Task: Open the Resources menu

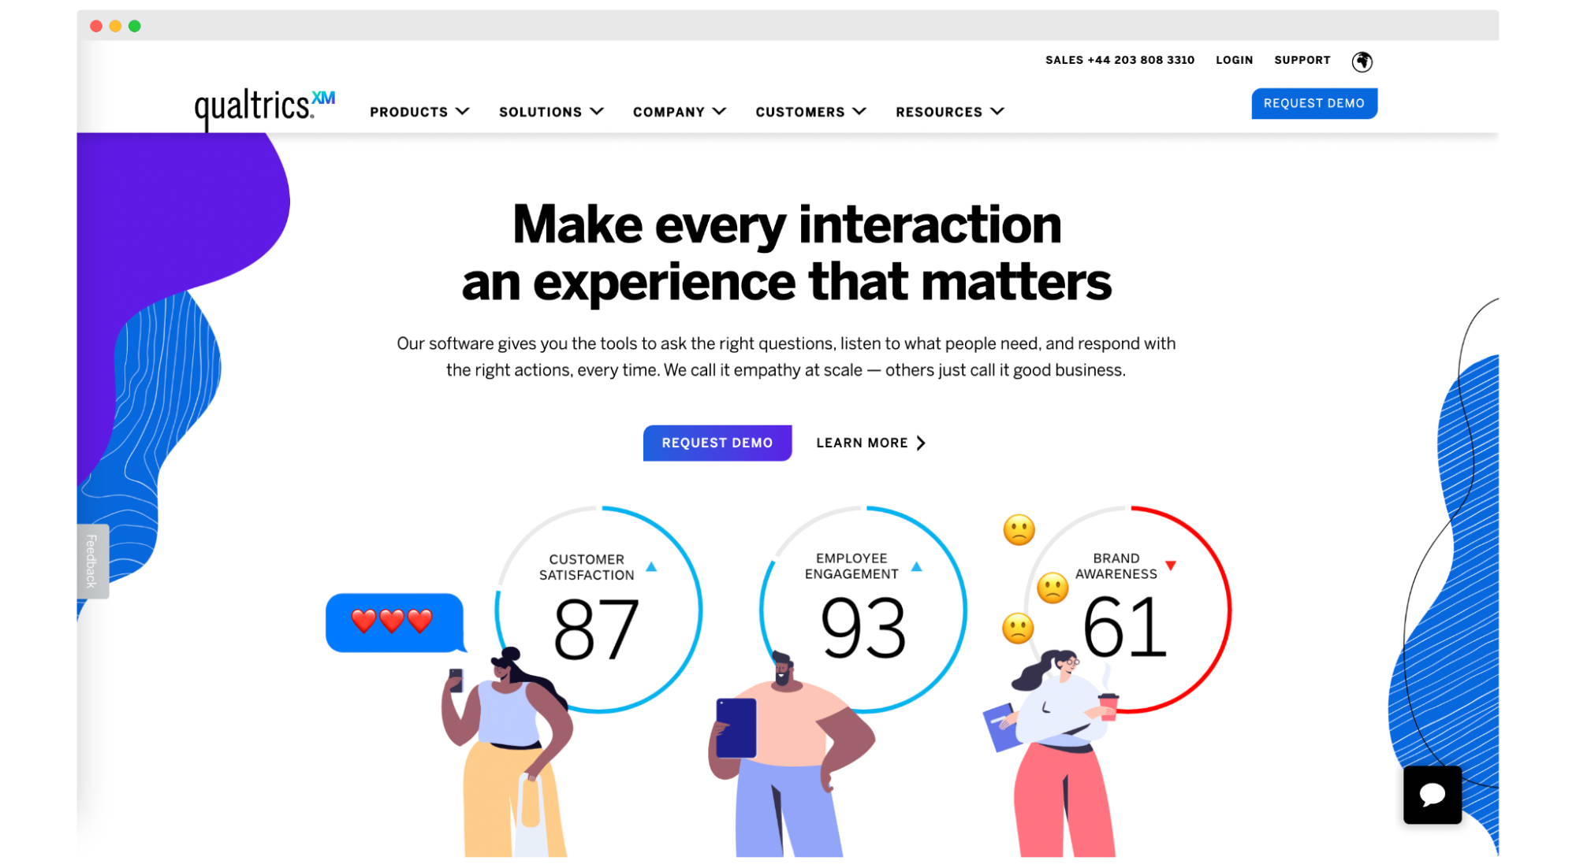Action: [x=949, y=111]
